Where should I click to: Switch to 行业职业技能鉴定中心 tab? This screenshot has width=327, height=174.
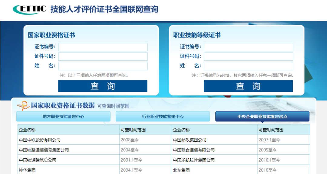point(163,117)
